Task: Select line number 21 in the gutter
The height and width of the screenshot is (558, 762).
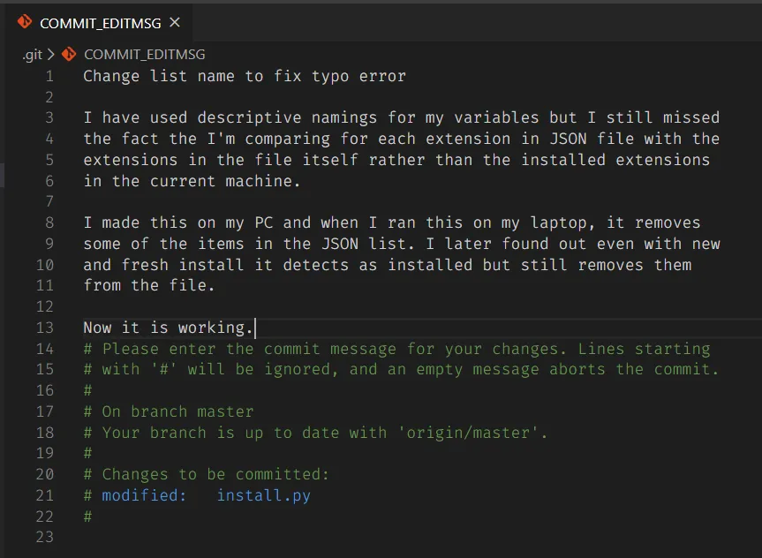Action: click(x=46, y=495)
